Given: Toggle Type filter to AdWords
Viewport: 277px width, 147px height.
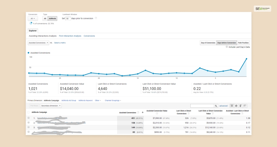Looking at the screenshot, I should 53,18.
